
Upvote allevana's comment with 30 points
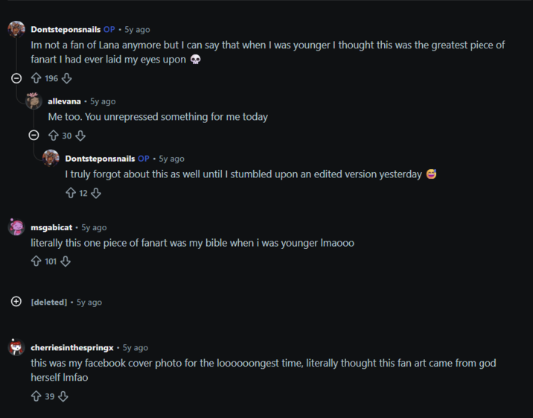[x=54, y=136]
